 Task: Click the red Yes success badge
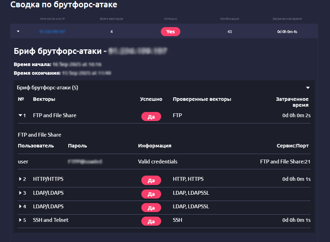point(170,32)
